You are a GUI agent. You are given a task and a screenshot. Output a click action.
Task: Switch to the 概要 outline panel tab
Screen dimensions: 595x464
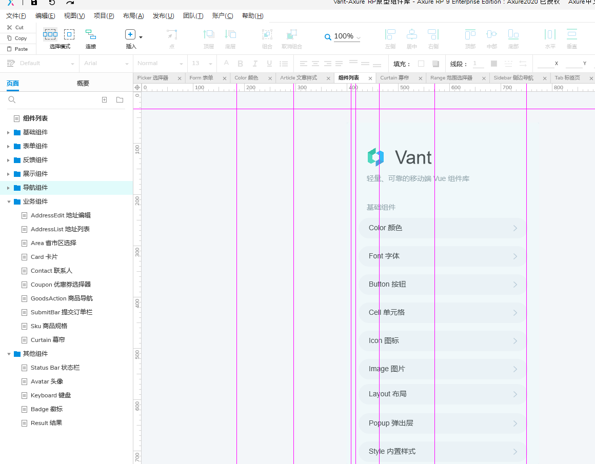click(83, 84)
